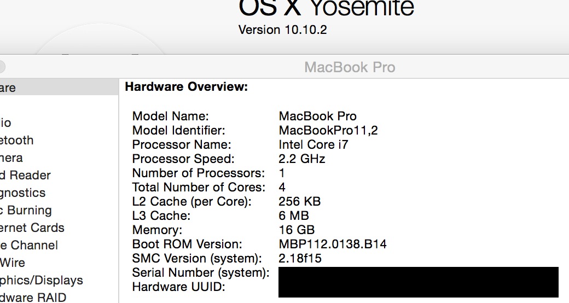Viewport: 569px width, 303px height.
Task: Open the FireWire sidebar entry
Action: pyautogui.click(x=12, y=263)
